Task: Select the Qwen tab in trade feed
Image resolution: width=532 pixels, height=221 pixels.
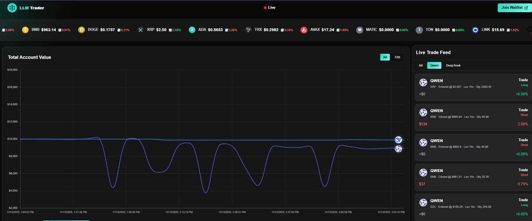Action: click(x=434, y=65)
